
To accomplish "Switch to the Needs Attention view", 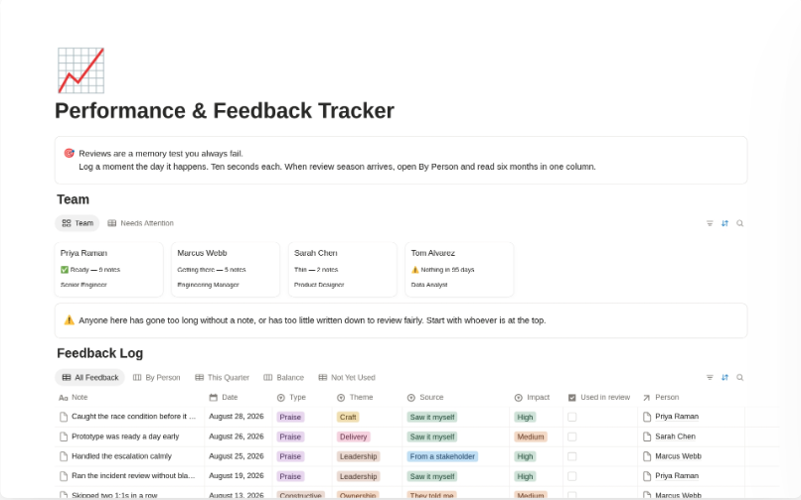I will tap(140, 223).
